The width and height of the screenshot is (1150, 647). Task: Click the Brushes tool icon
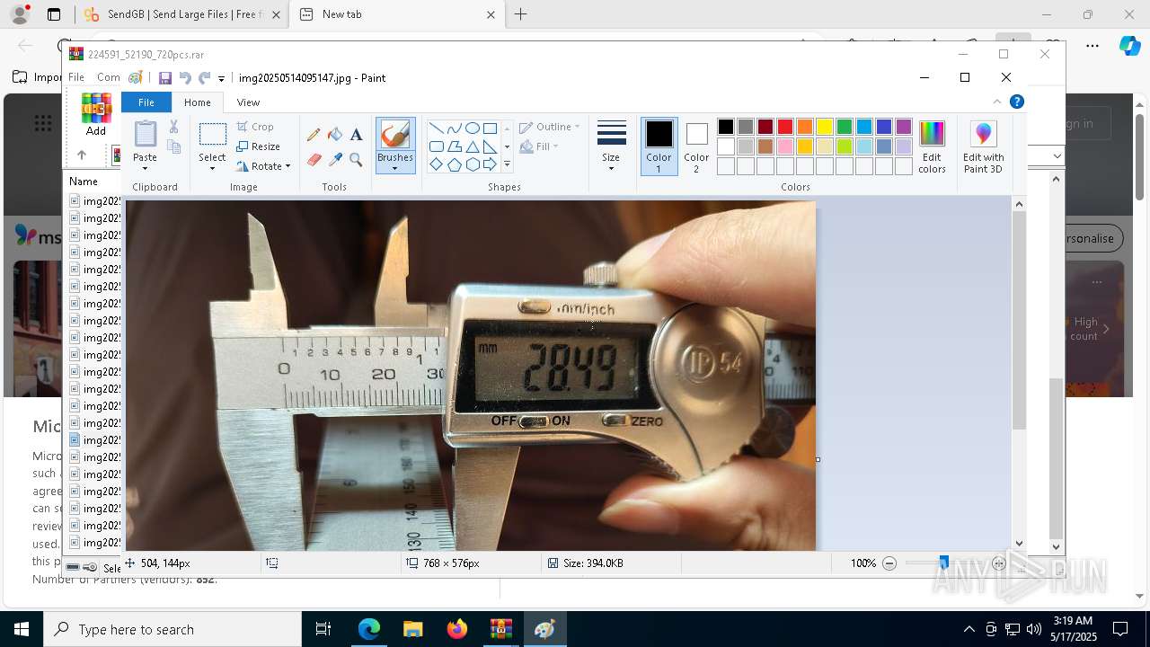(395, 135)
